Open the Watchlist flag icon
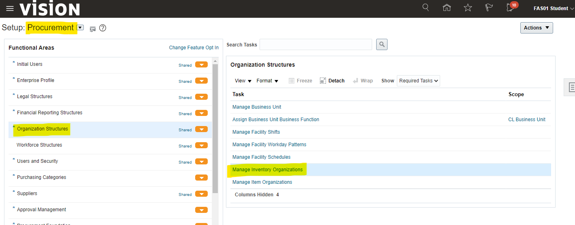 [489, 8]
